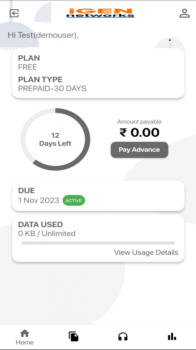Open the headphones support icon
This screenshot has height=350, width=196.
[x=123, y=336]
